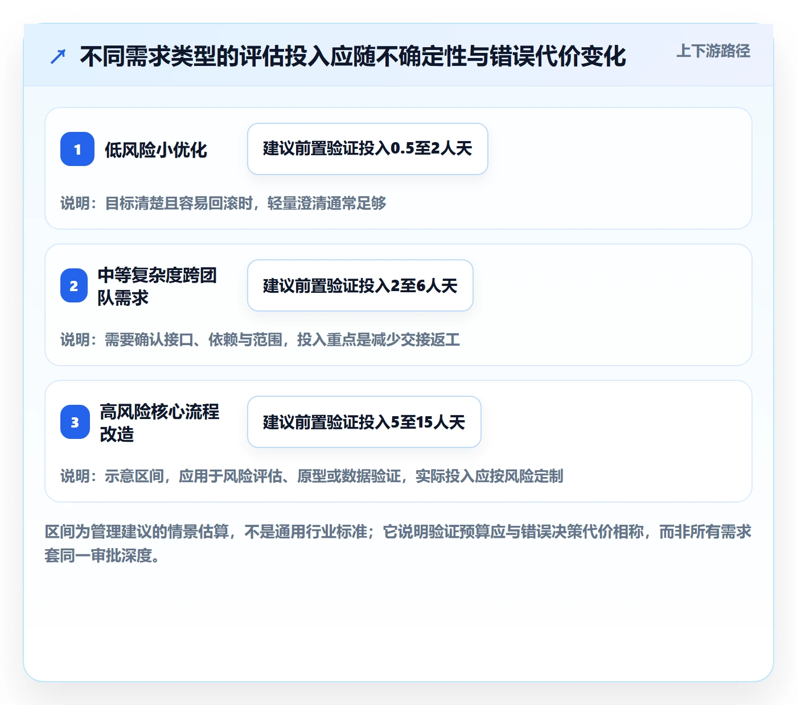Click the diagonal arrow icon beside the title
Image resolution: width=797 pixels, height=705 pixels.
tap(58, 56)
